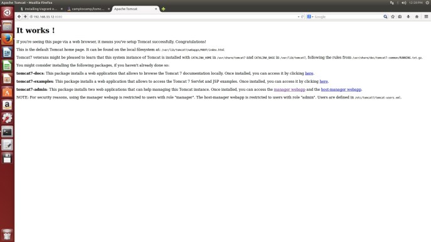Open the Terminal from launcher
Image resolution: width=431 pixels, height=242 pixels.
pyautogui.click(x=7, y=132)
